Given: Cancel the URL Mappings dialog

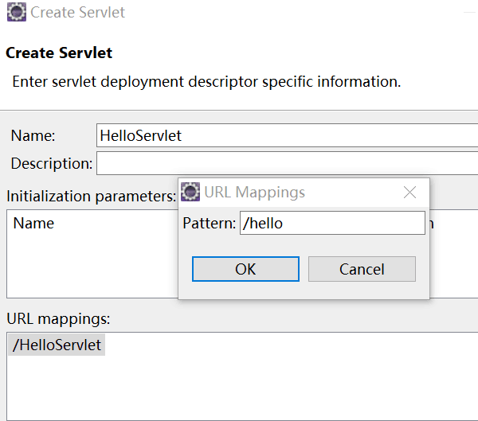Looking at the screenshot, I should [x=362, y=269].
